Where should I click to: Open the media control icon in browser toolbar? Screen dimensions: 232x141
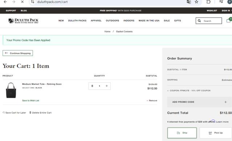pos(221,2)
